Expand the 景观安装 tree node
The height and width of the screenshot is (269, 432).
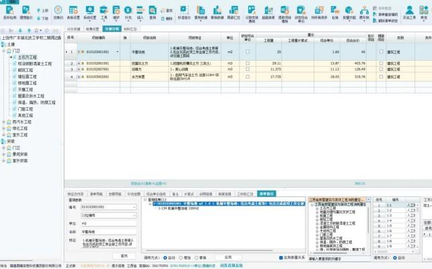point(4,154)
